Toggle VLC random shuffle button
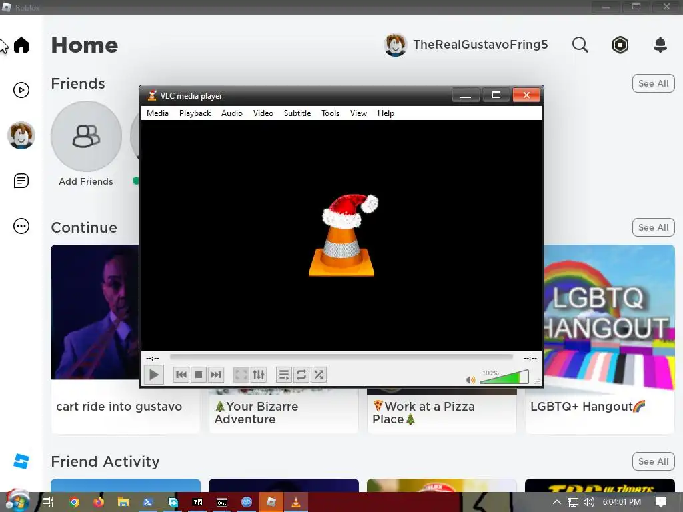The height and width of the screenshot is (512, 683). 319,375
